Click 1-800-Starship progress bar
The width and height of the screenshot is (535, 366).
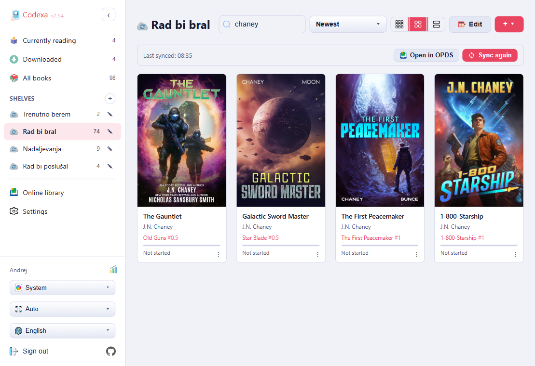[x=479, y=245]
